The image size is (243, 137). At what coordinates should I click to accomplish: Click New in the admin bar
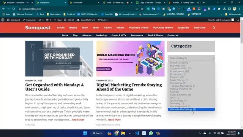(x=58, y=20)
